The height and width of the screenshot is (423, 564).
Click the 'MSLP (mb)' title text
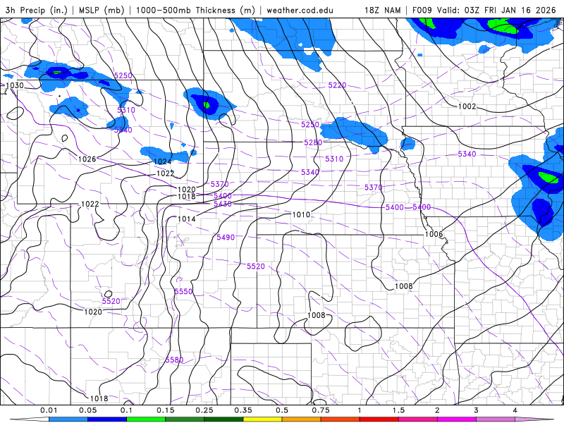102,10
